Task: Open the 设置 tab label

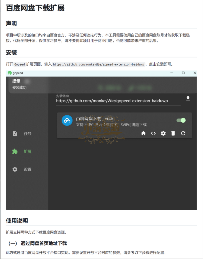Action: 27,169
